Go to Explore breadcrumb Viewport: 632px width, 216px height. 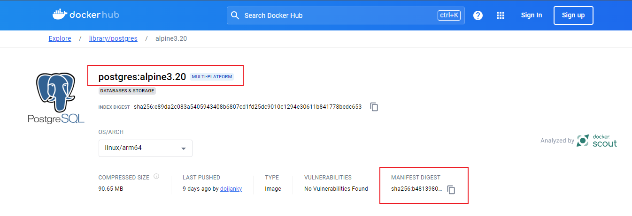(x=60, y=38)
